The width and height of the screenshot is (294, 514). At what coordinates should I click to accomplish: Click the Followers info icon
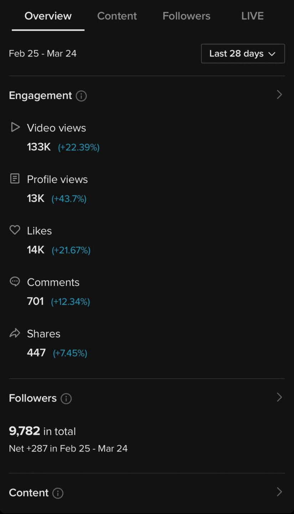pos(66,398)
